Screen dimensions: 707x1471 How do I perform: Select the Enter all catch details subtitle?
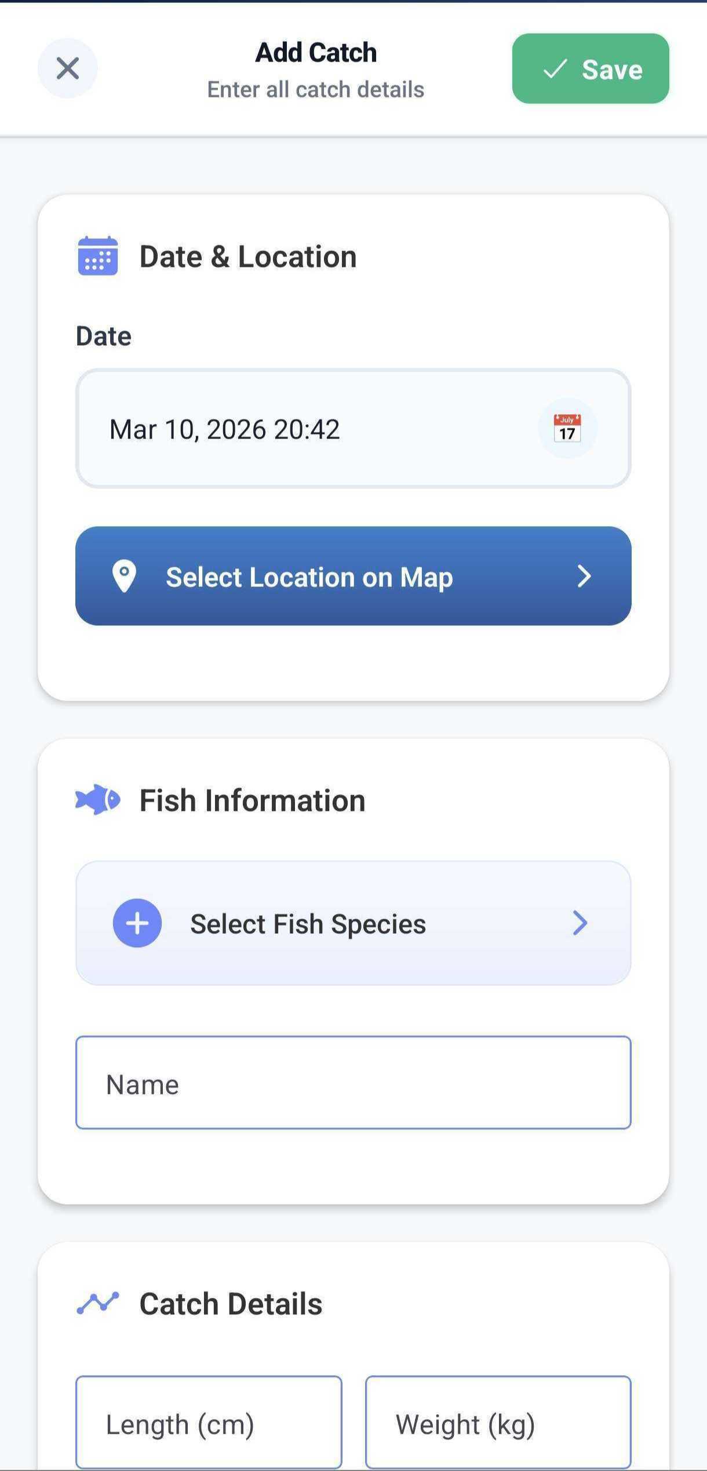click(x=315, y=89)
